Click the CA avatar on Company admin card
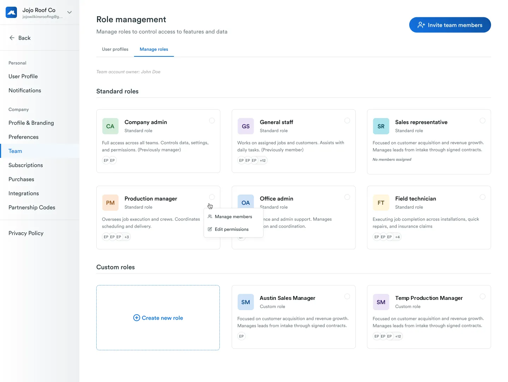508x382 pixels. pyautogui.click(x=110, y=126)
